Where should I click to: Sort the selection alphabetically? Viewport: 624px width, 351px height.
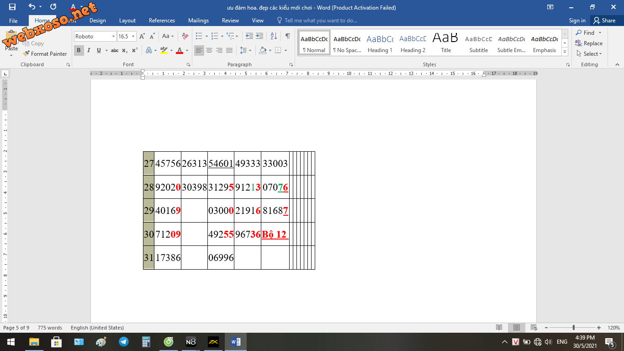tap(274, 36)
